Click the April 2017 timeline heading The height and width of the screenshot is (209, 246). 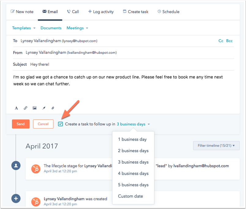point(42,146)
